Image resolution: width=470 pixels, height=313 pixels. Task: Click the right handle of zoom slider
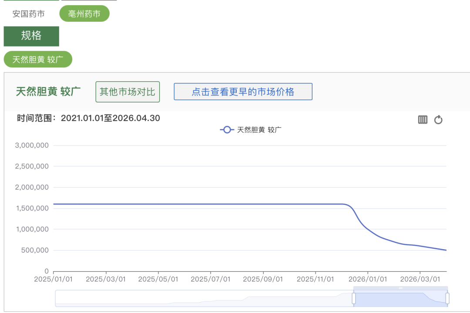point(447,298)
